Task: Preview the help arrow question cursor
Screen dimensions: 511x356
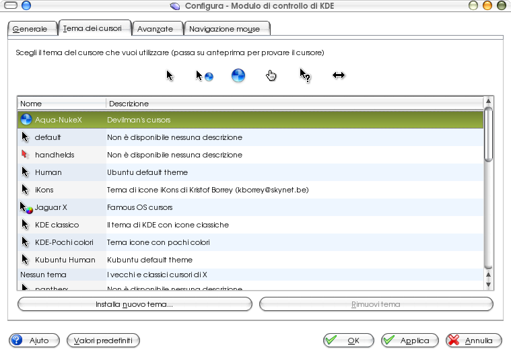Action: (x=305, y=75)
